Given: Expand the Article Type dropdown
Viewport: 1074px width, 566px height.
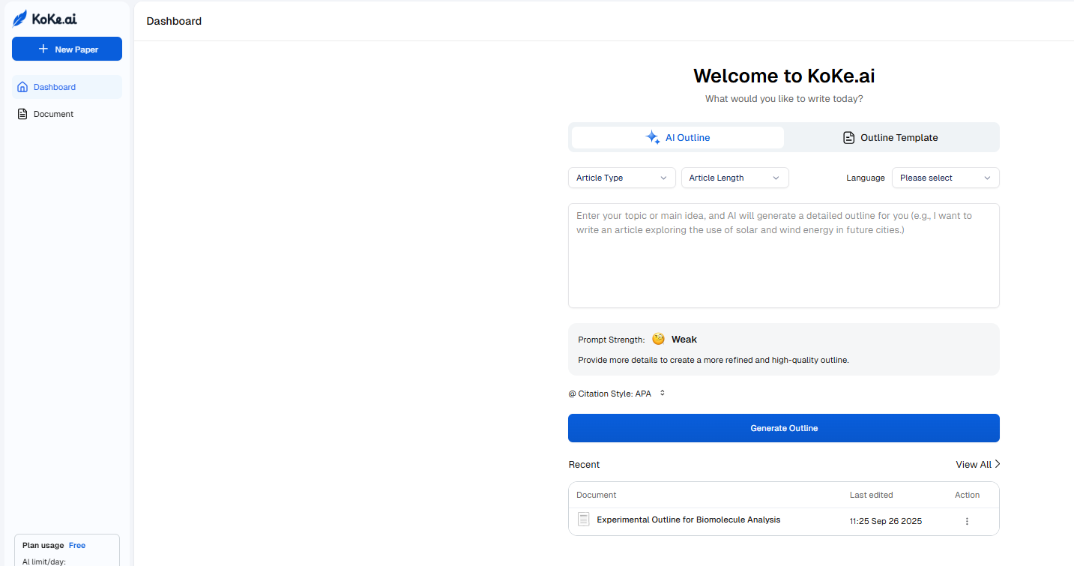Looking at the screenshot, I should click(x=622, y=178).
